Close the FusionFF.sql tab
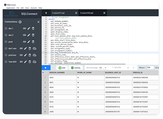This screenshot has width=163, height=119. 76,13
